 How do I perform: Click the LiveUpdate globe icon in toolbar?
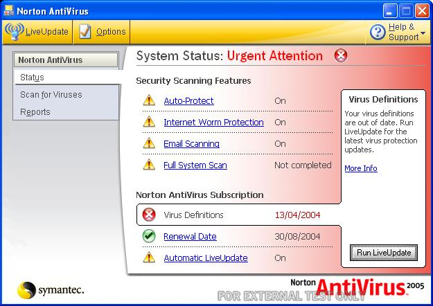coord(15,32)
